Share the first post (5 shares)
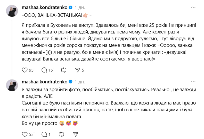This screenshot has height=139, width=204. click(x=77, y=70)
